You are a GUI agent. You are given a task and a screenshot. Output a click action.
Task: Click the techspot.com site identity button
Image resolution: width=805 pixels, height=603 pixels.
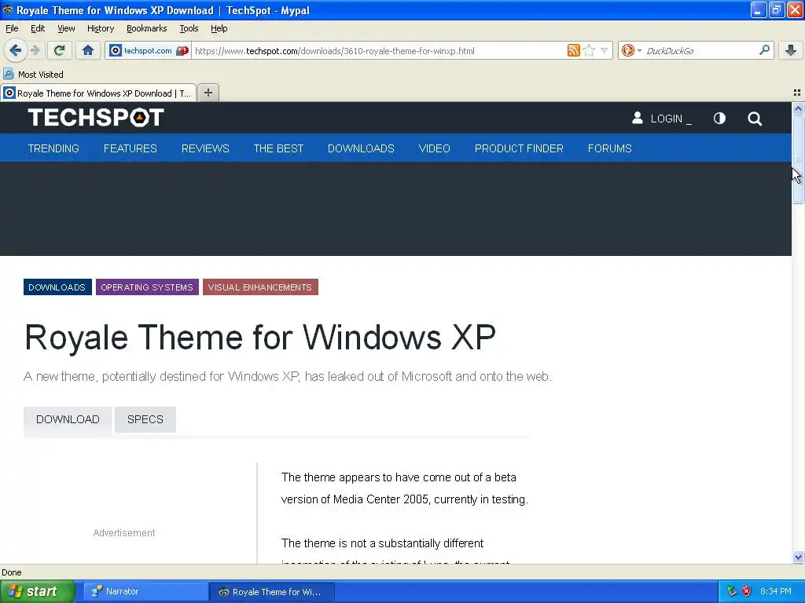tap(149, 51)
